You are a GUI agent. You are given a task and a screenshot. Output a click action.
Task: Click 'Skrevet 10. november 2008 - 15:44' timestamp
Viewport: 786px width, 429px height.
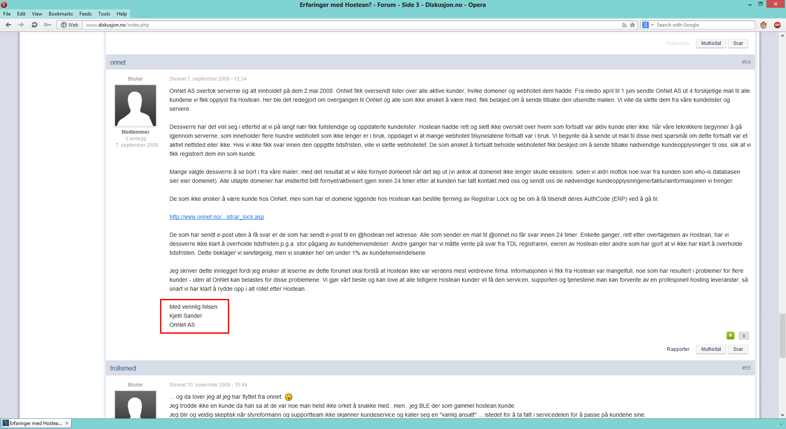click(x=208, y=385)
